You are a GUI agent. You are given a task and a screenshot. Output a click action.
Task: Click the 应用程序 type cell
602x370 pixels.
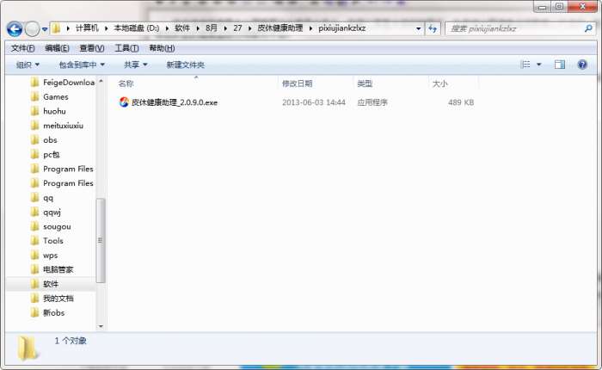[x=372, y=102]
